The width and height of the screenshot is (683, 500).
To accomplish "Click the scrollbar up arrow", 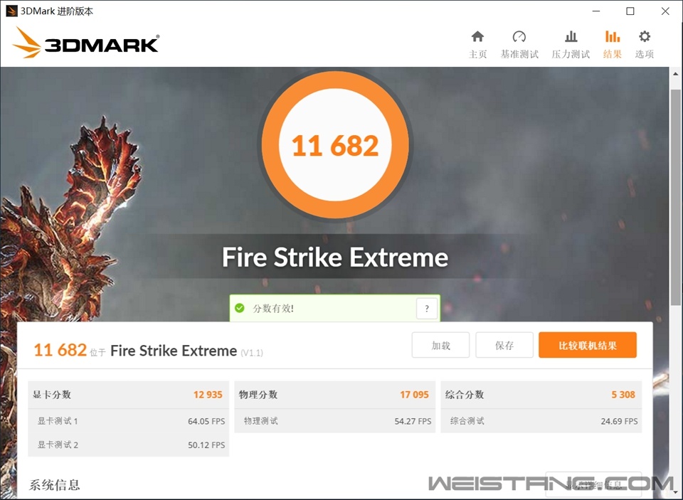I will pyautogui.click(x=676, y=73).
